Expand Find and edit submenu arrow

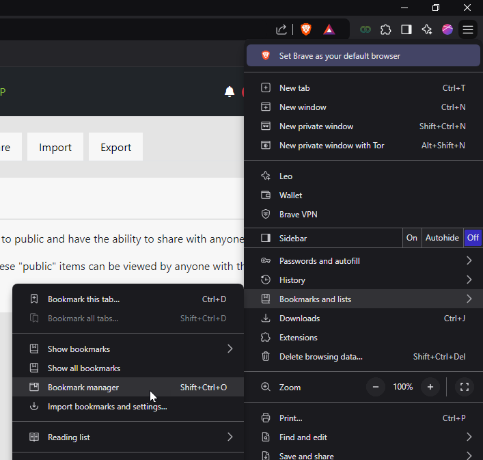click(x=469, y=437)
